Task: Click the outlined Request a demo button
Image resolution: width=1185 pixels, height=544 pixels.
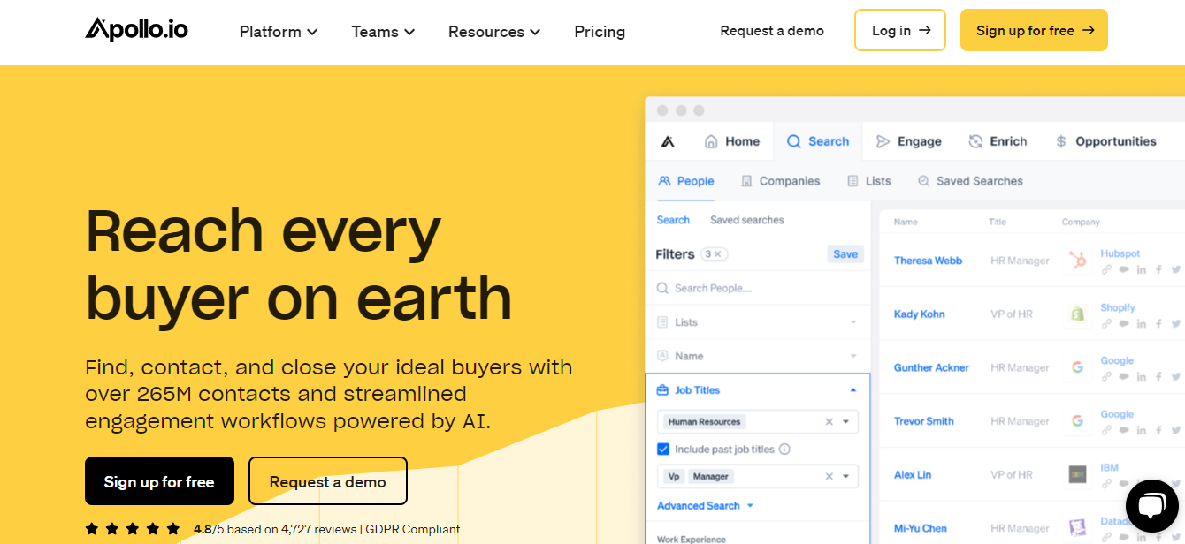Action: (x=328, y=481)
